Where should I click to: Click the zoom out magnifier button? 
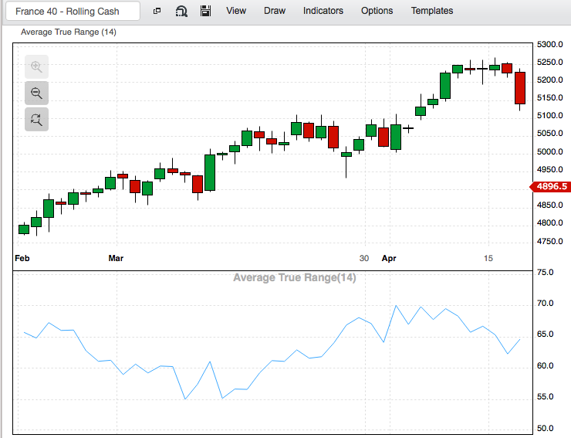pos(36,93)
